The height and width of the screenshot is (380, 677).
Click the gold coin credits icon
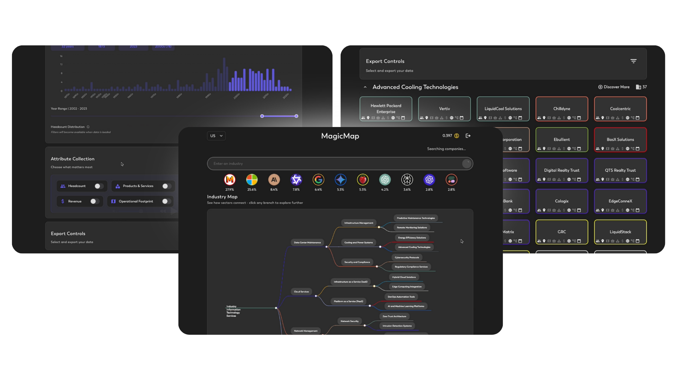(x=457, y=136)
